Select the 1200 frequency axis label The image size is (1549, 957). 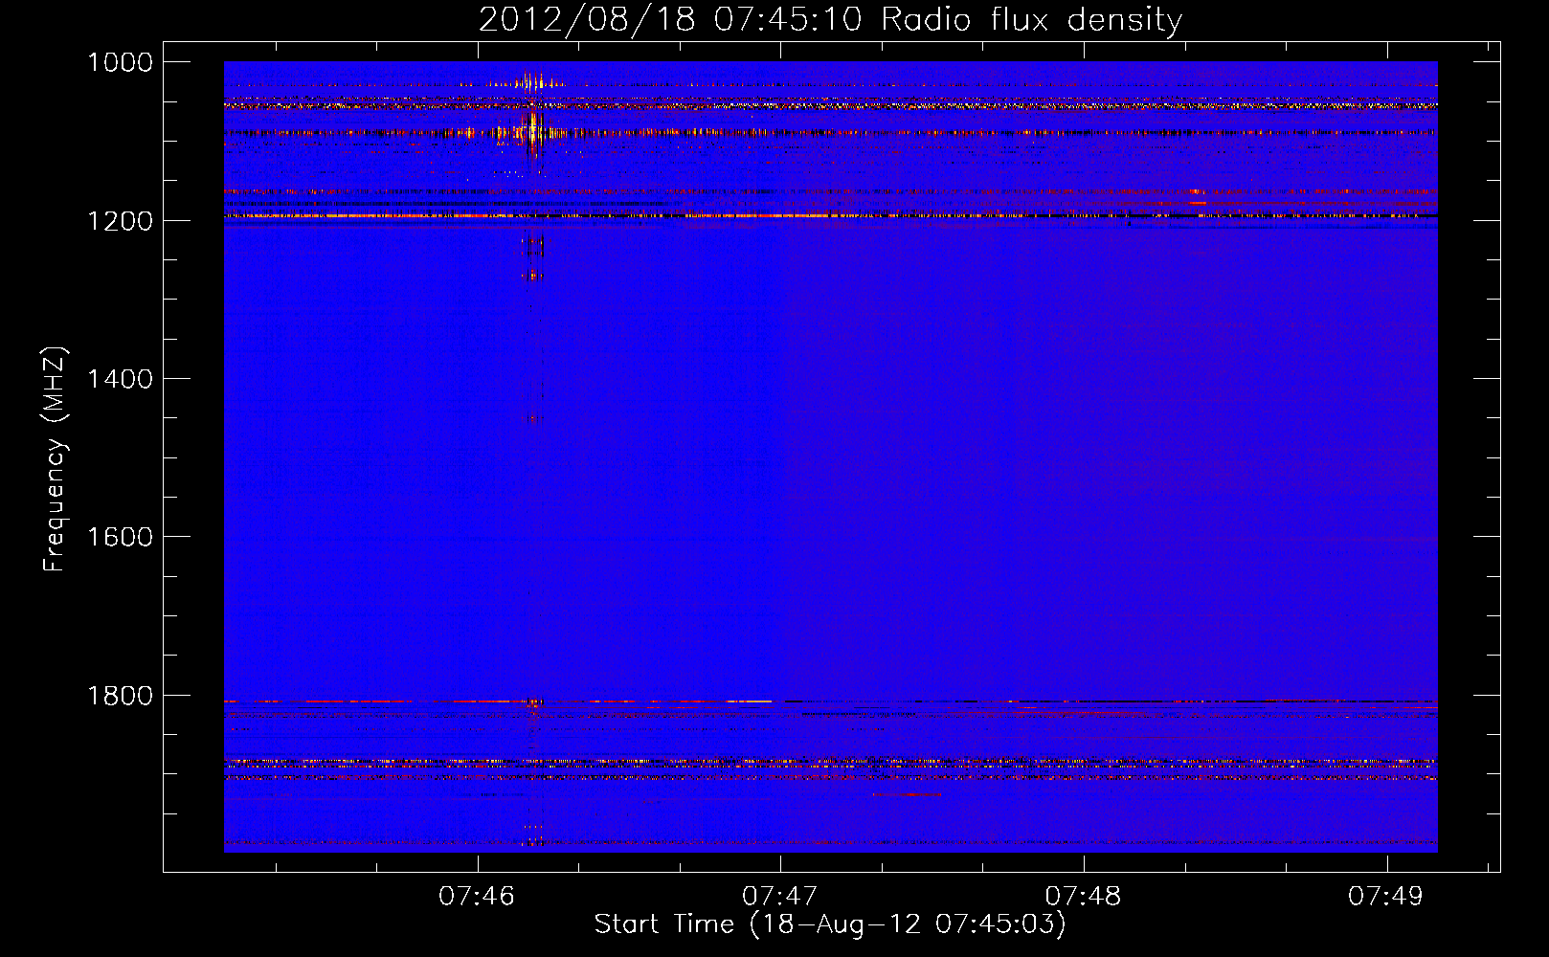point(120,221)
